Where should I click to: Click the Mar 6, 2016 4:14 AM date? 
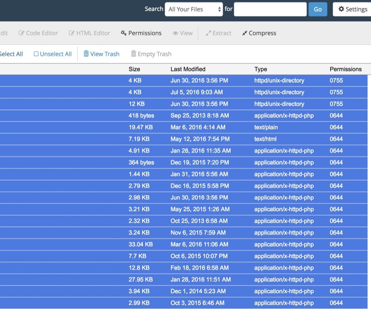(x=198, y=127)
